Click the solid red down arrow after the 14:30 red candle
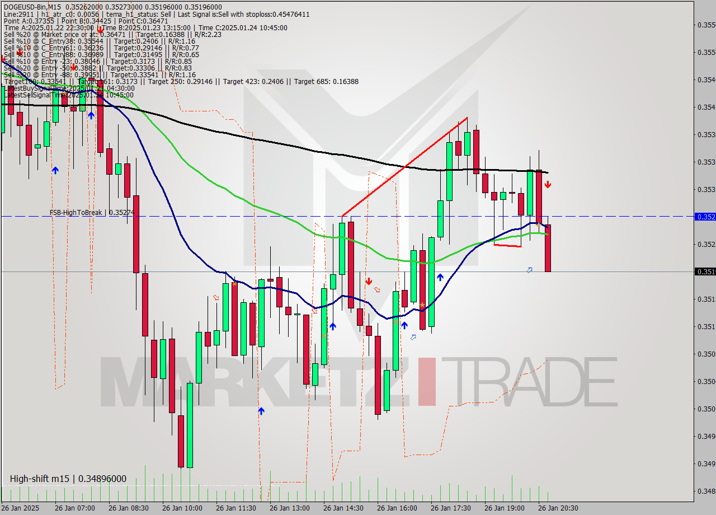The image size is (716, 515). pos(369,281)
